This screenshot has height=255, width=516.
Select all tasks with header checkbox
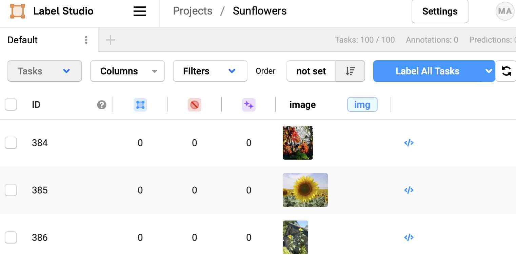[11, 105]
